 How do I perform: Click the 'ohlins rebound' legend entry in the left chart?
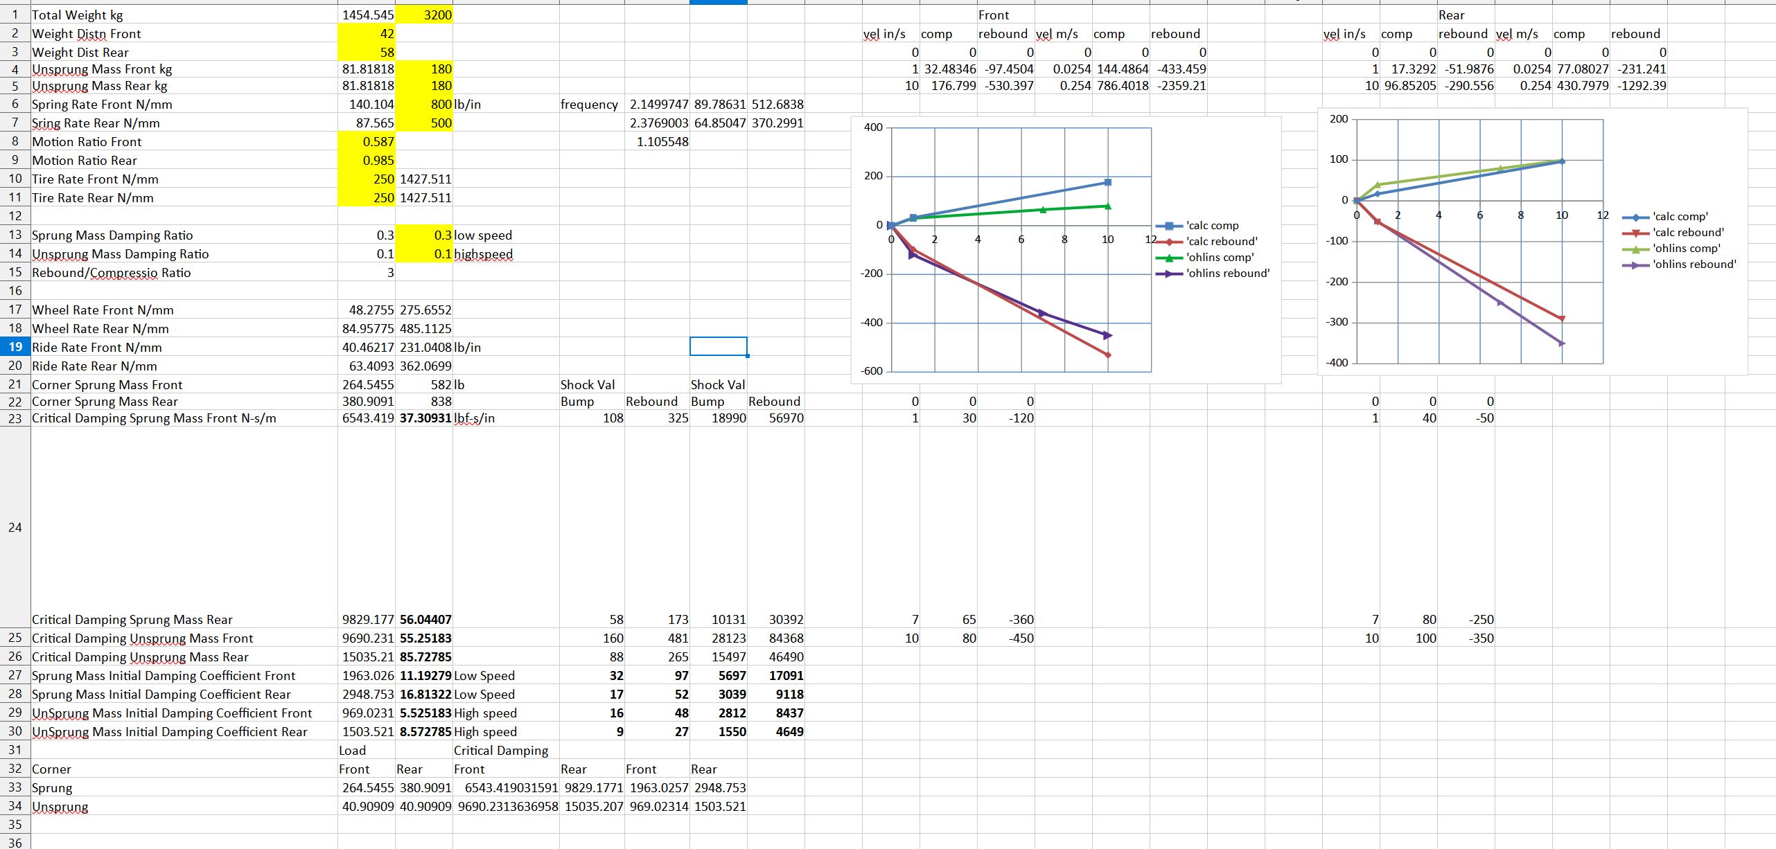[1227, 274]
